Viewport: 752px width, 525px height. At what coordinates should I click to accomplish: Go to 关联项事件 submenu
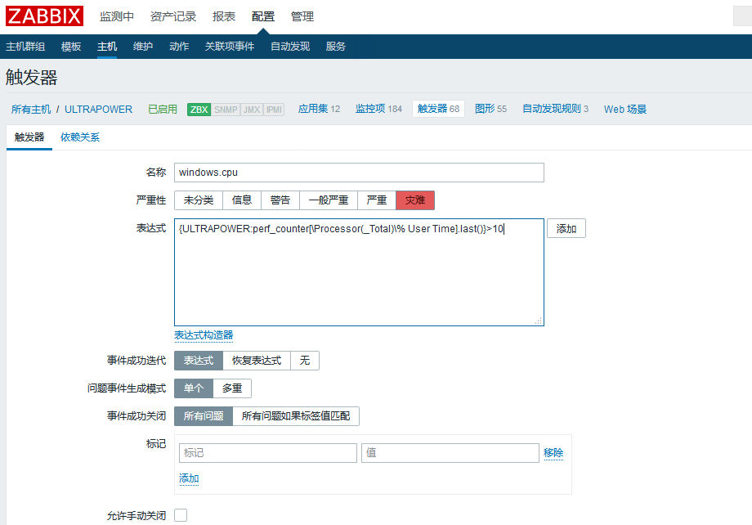230,47
